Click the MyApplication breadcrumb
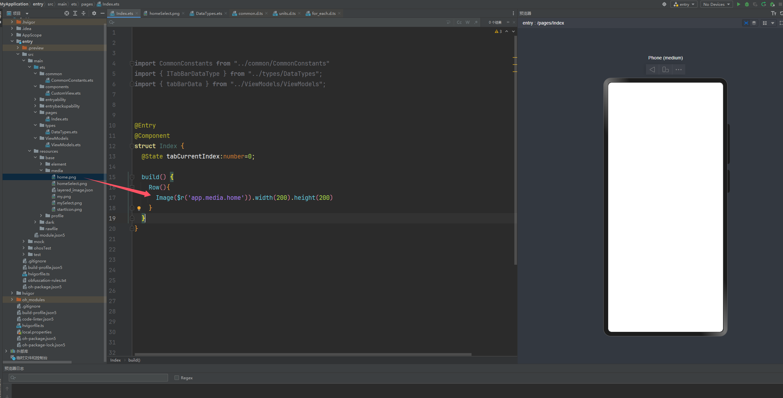Viewport: 783px width, 398px height. pos(14,4)
